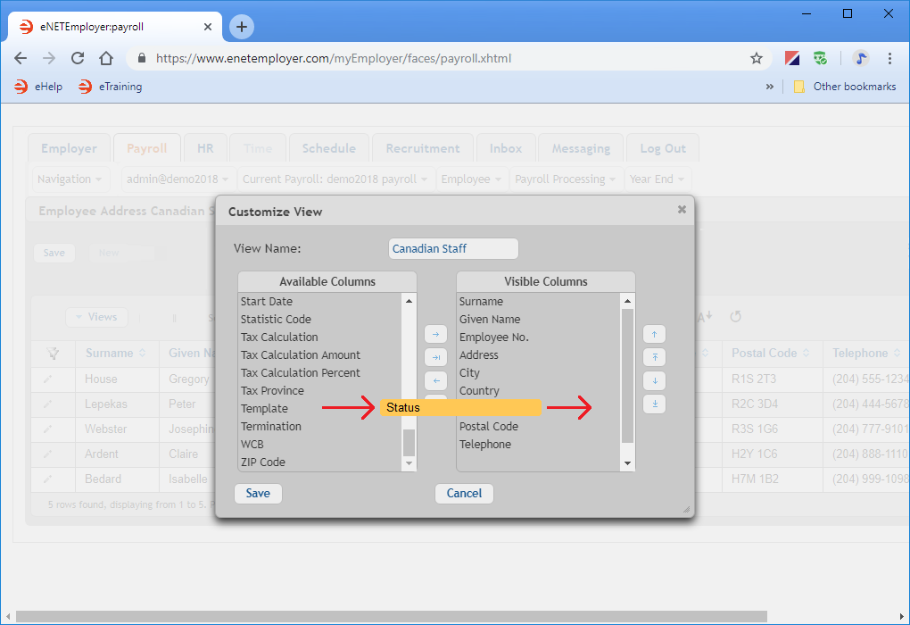The height and width of the screenshot is (625, 910).
Task: Open the eHelp bookmark
Action: coord(39,87)
